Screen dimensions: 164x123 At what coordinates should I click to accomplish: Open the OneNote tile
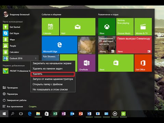[x=86, y=63]
